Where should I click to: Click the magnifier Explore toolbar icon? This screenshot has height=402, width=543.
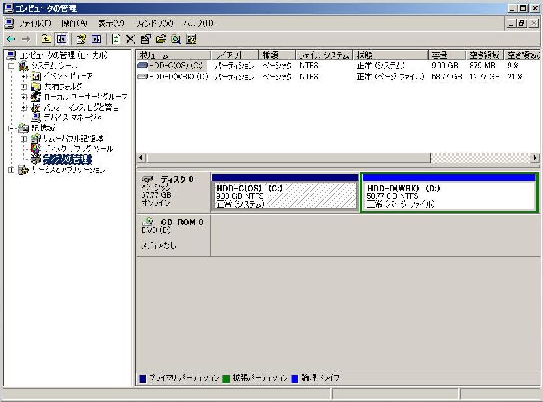[x=176, y=39]
